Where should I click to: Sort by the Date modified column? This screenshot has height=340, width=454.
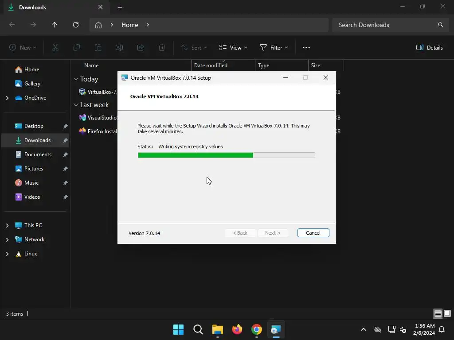[223, 66]
